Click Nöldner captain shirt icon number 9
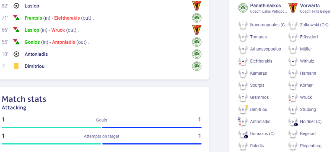Image resolution: width=332 pixels, height=152 pixels. 293,122
